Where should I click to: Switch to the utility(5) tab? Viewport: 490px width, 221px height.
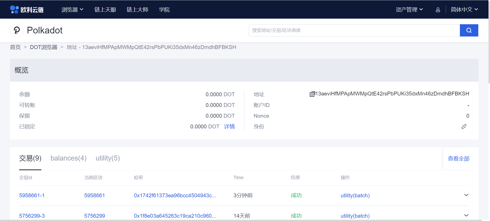108,158
